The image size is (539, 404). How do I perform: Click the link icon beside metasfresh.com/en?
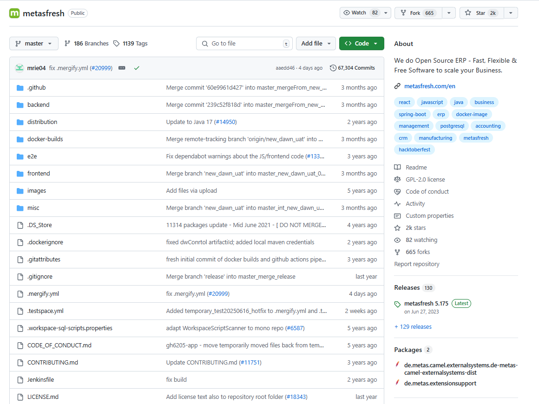click(397, 86)
